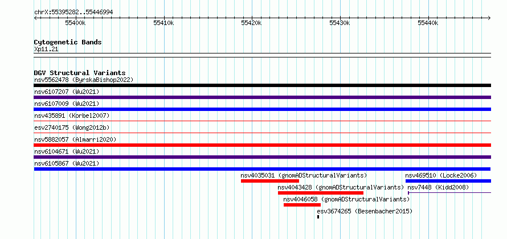This screenshot has width=507, height=239.
Task: Open the nsv4043428 gnomAD variant label
Action: [341, 187]
